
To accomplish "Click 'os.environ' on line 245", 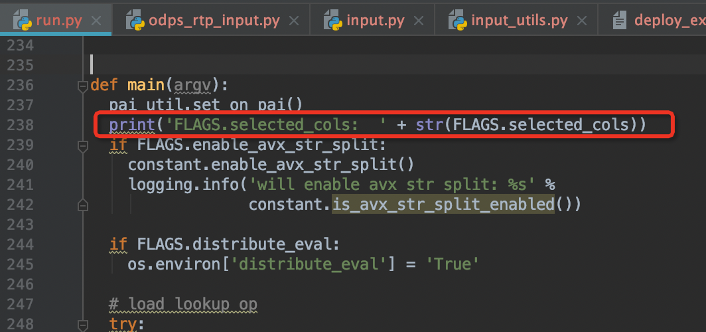I will coord(174,264).
